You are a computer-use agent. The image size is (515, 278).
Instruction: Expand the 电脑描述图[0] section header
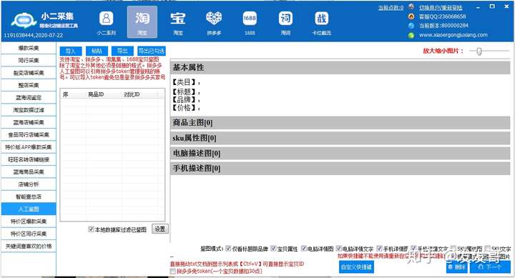pos(340,153)
